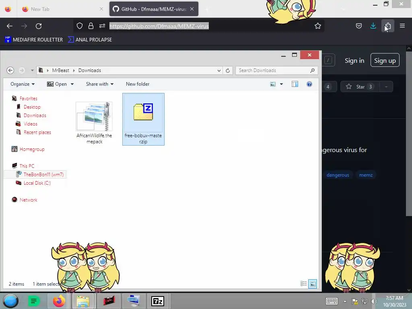Open MEDIAFIRE ROULETTER bookmark

[x=34, y=40]
